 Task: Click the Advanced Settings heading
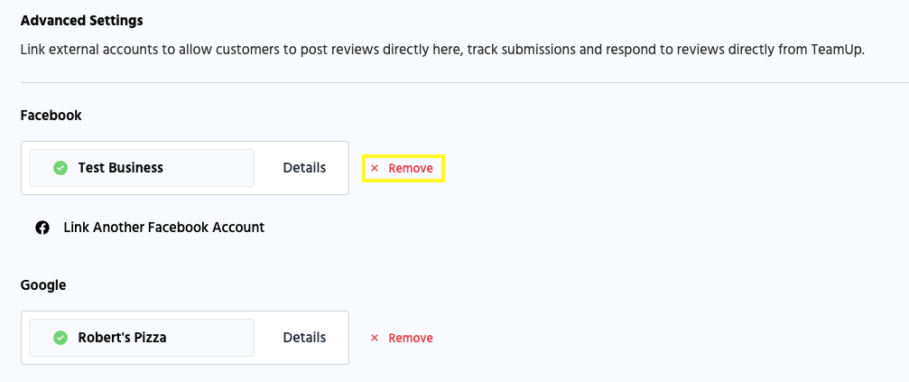tap(82, 20)
